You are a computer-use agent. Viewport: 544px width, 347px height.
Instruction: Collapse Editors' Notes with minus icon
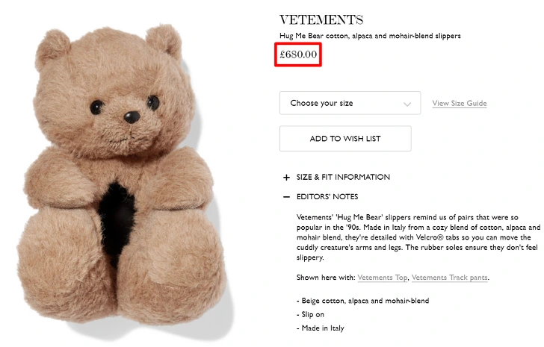(286, 197)
